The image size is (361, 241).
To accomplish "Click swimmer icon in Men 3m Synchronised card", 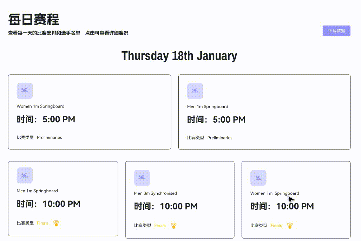I will click(x=142, y=178).
